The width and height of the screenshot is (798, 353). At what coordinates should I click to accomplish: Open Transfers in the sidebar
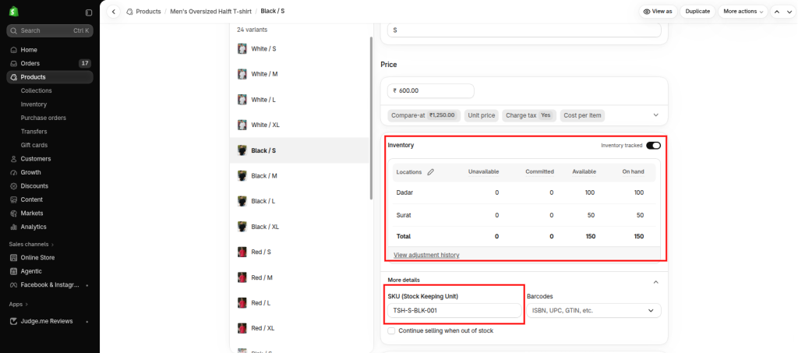(34, 131)
